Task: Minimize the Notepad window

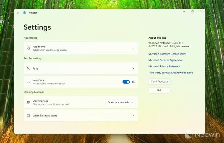Action: point(184,11)
